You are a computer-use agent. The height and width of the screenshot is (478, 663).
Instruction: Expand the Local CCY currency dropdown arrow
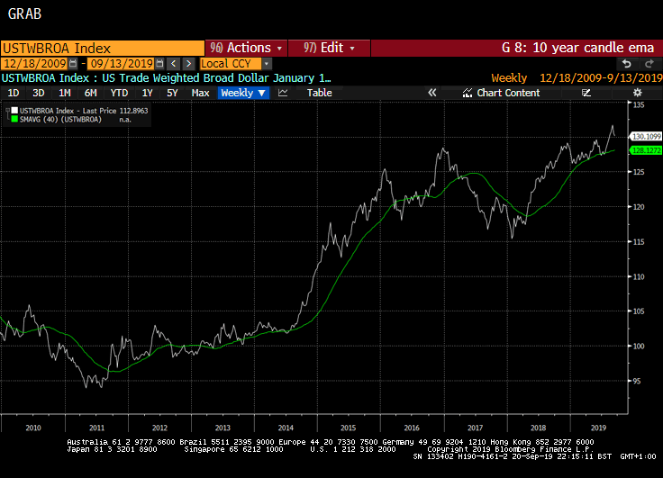267,64
